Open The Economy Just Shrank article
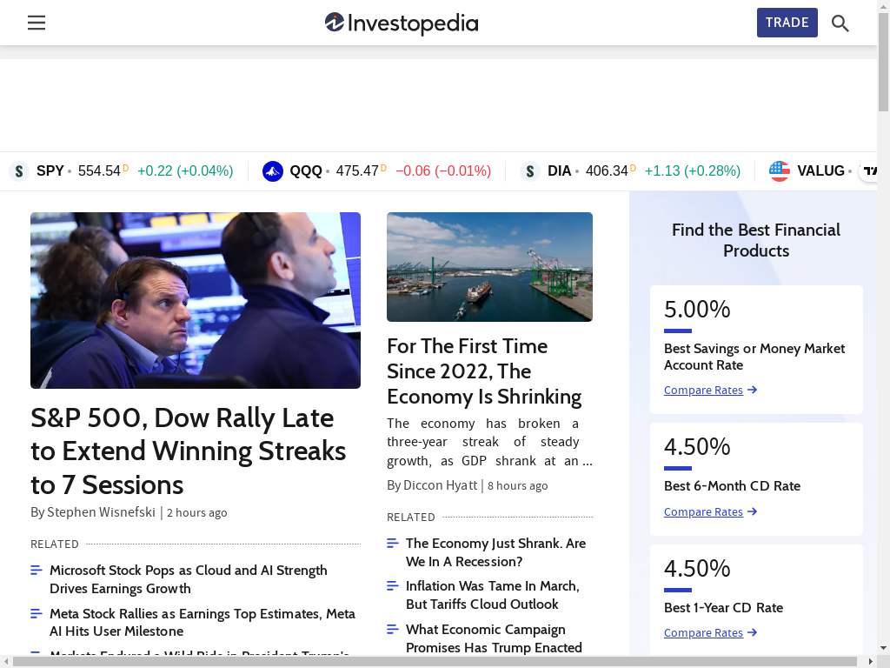The height and width of the screenshot is (668, 890). coord(495,552)
